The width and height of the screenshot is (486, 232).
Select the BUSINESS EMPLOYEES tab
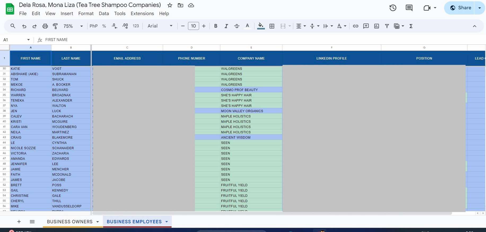[134, 222]
